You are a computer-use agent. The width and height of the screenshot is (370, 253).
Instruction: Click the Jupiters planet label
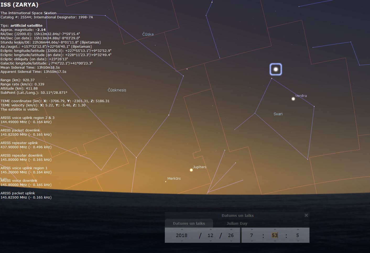click(x=200, y=167)
